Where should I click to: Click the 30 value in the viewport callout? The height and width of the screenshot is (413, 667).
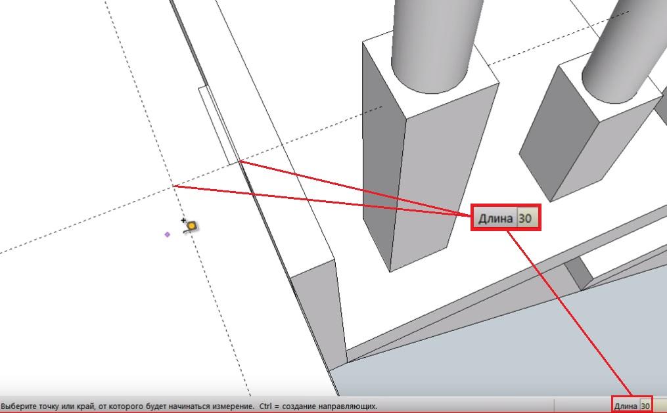524,219
